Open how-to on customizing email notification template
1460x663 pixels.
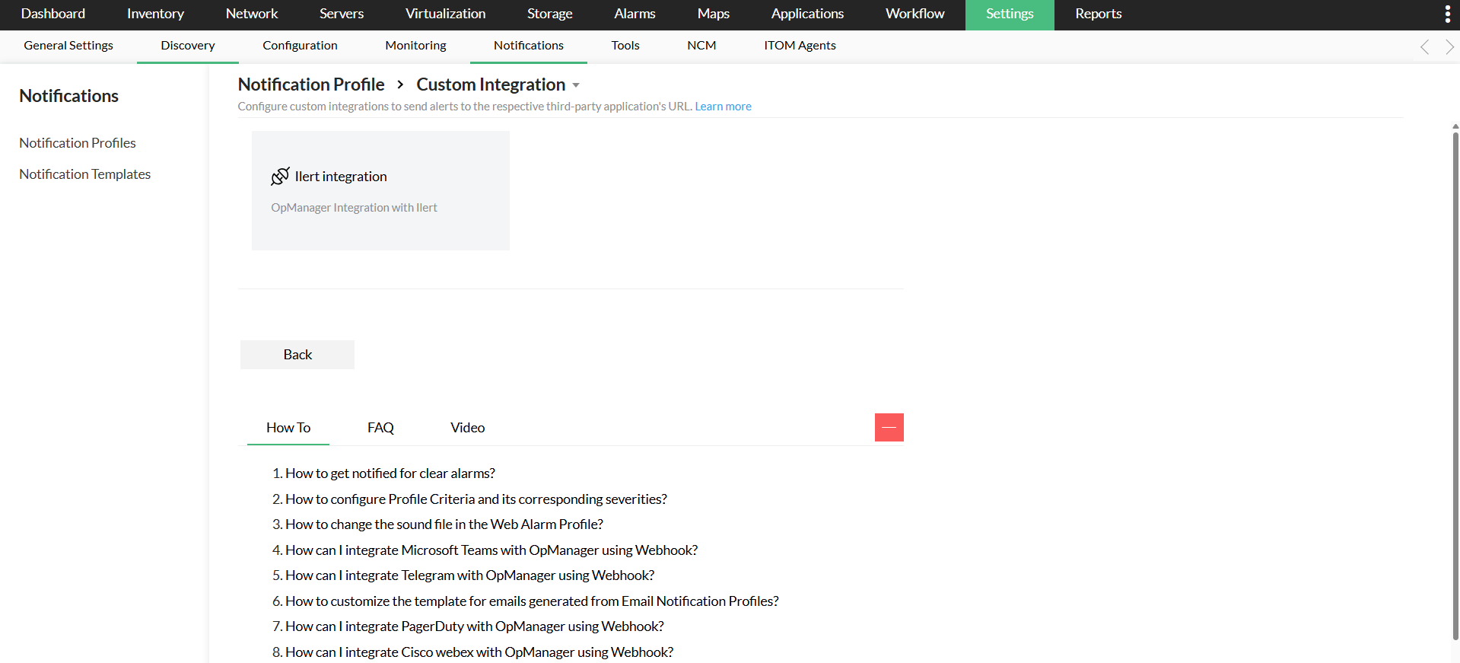[532, 601]
